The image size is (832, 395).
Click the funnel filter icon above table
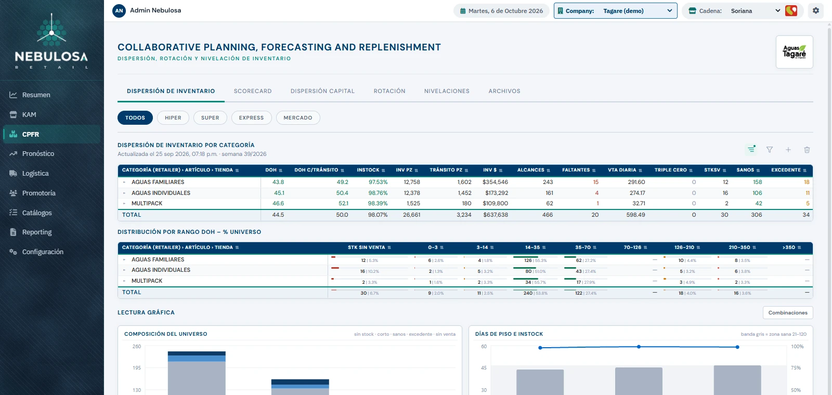click(770, 150)
